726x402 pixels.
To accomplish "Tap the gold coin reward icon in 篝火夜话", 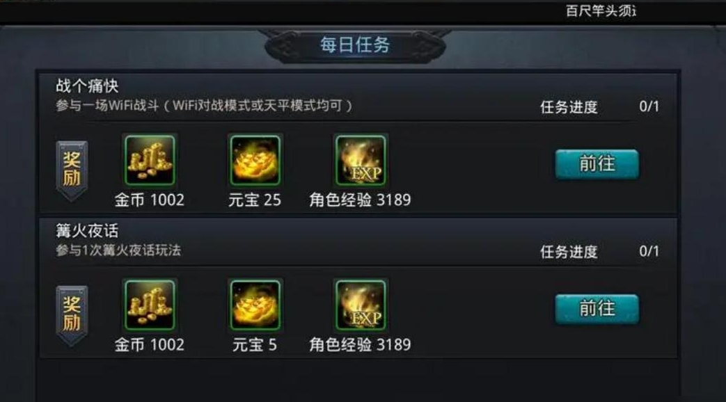I will (150, 305).
